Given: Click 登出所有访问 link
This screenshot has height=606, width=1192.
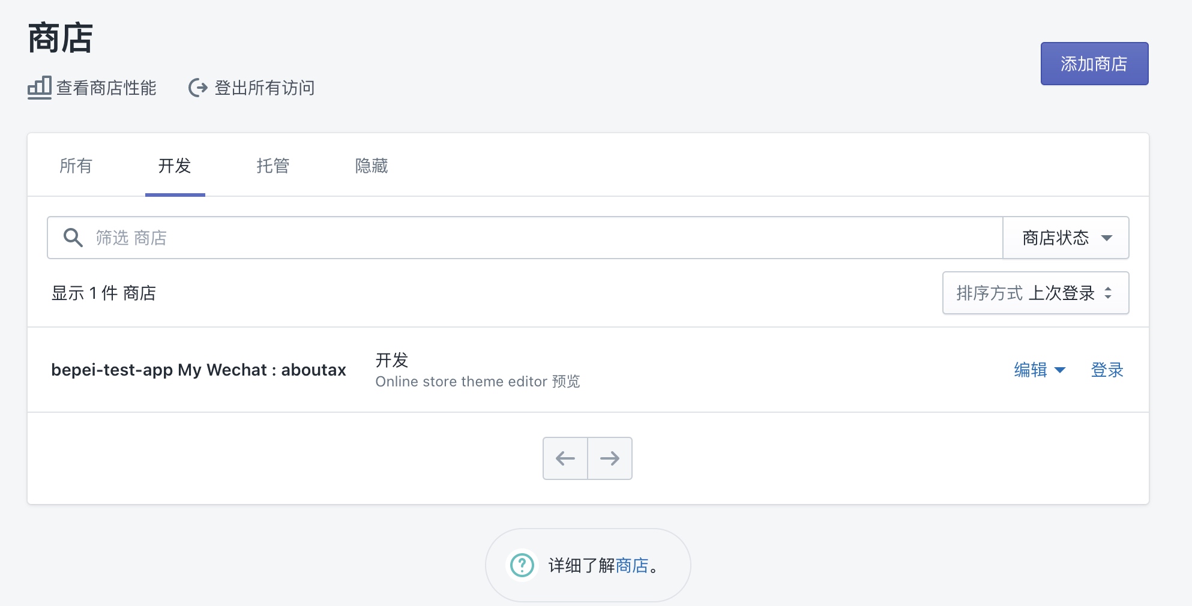Looking at the screenshot, I should (x=252, y=88).
